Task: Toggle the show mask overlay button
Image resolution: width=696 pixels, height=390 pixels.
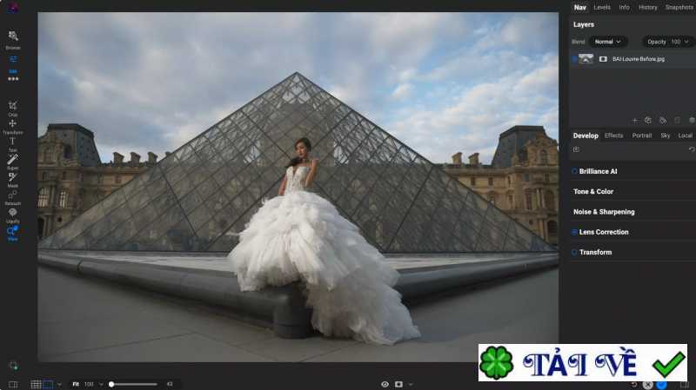Action: [x=398, y=384]
